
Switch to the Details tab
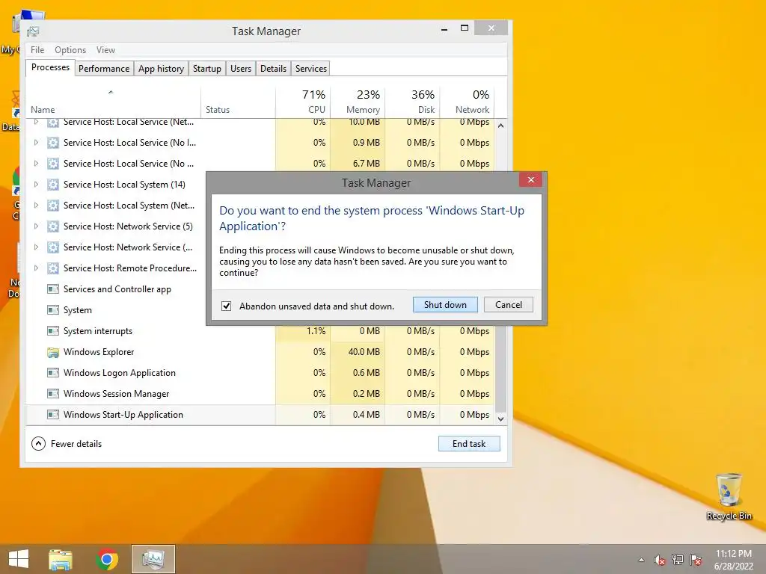pyautogui.click(x=273, y=69)
